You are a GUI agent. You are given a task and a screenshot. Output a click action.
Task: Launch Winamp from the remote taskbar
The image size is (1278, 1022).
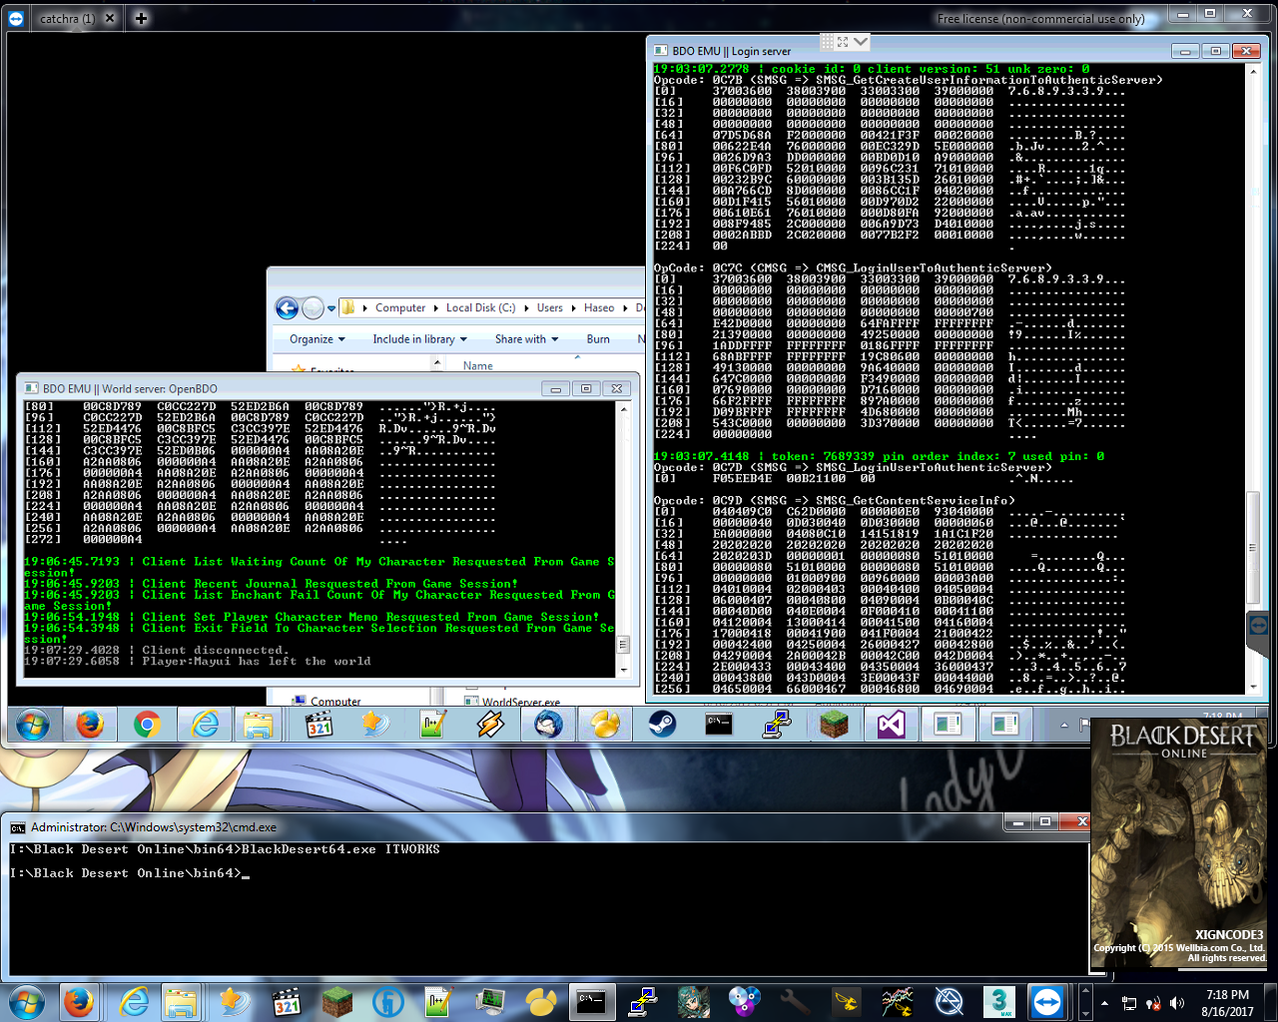click(x=490, y=725)
